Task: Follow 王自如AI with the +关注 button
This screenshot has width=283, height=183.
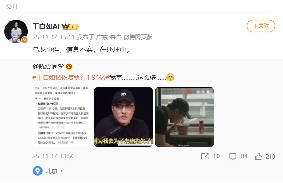Action: coord(261,26)
